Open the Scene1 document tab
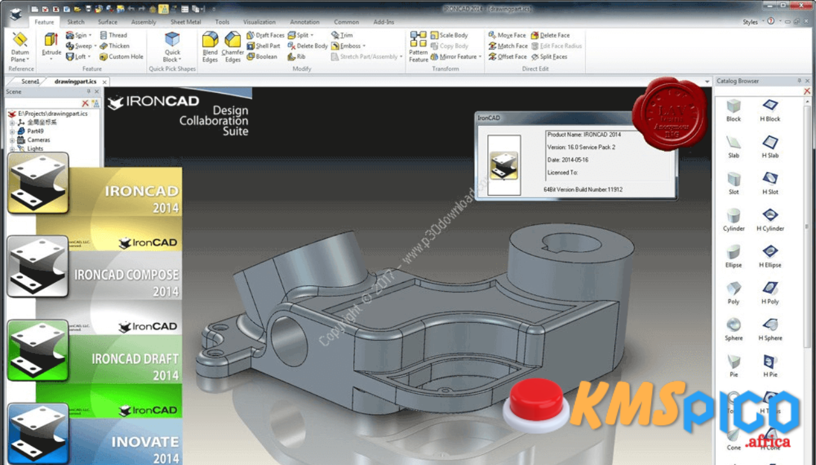This screenshot has width=816, height=465. pos(30,82)
